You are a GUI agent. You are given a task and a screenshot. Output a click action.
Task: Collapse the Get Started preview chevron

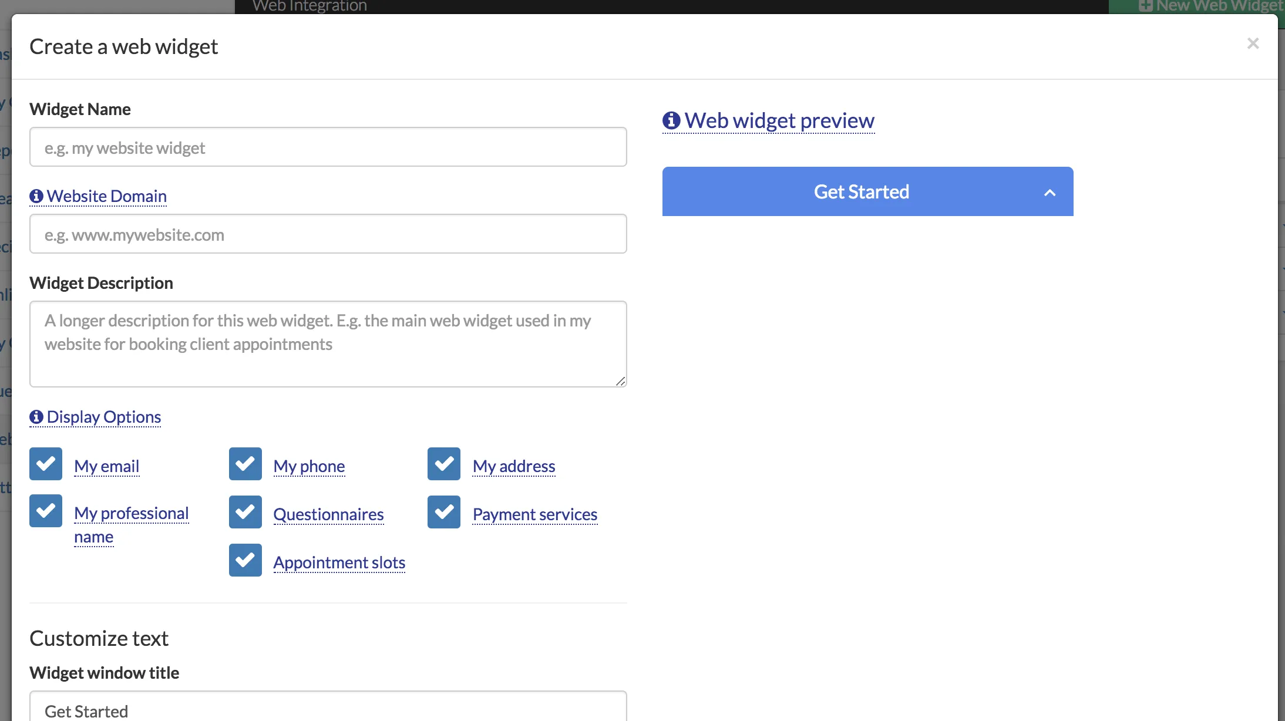(1049, 193)
